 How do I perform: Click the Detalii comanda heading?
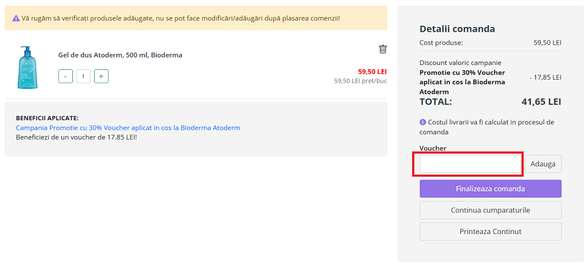pyautogui.click(x=457, y=29)
